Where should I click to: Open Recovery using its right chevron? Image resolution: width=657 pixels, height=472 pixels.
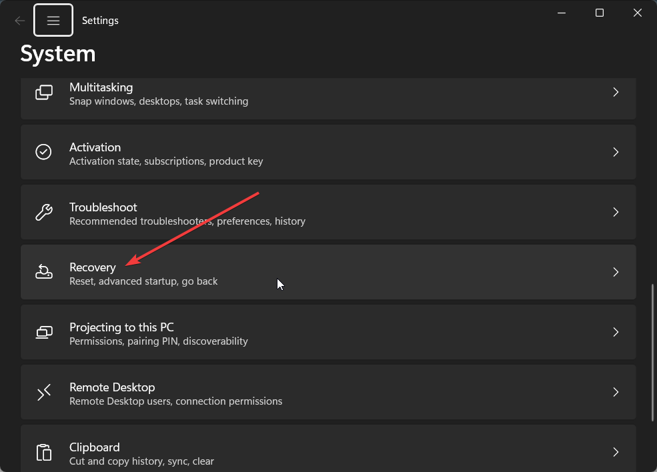[616, 272]
